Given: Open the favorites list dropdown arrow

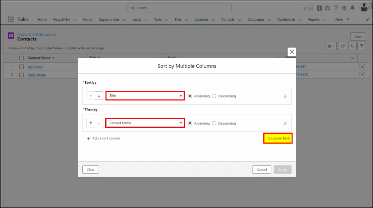Looking at the screenshot, I should pos(310,8).
